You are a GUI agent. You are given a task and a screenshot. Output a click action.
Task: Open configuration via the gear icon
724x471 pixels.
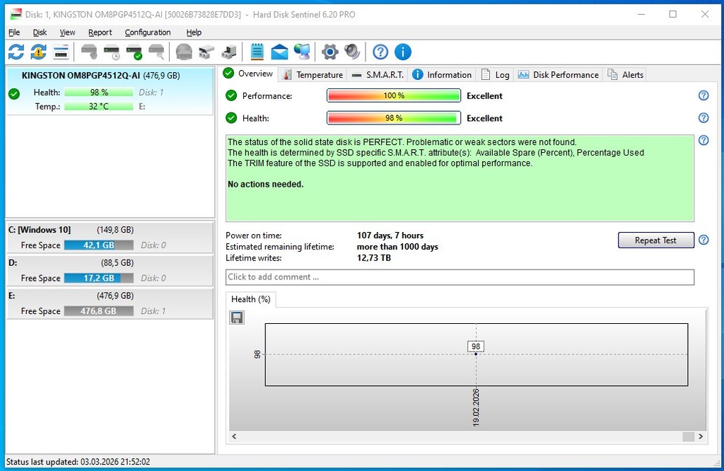coord(329,52)
